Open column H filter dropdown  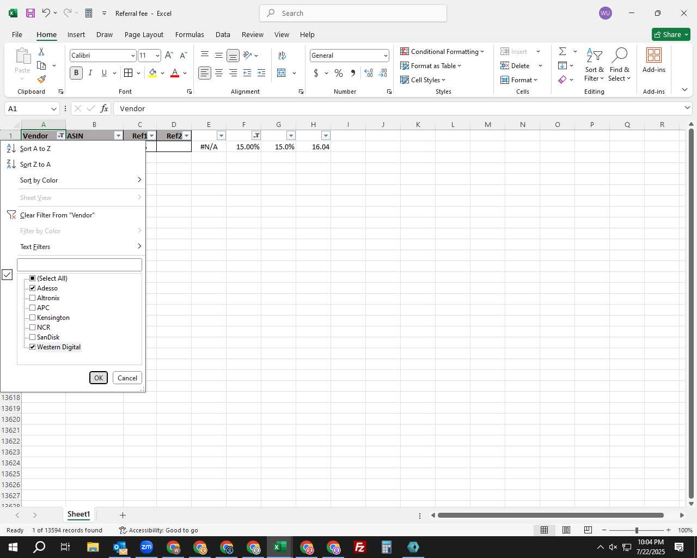click(x=326, y=136)
